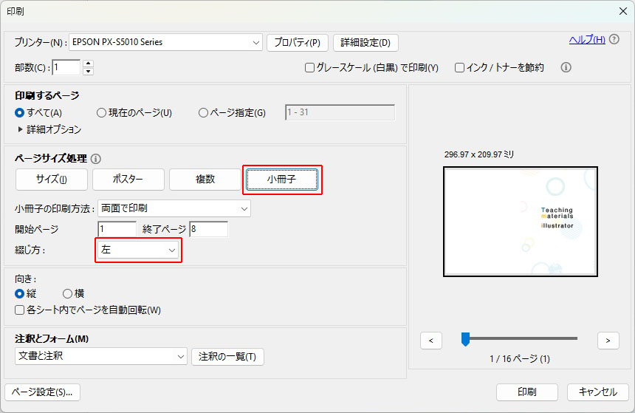Open ページ設定(S)... button

pos(42,392)
